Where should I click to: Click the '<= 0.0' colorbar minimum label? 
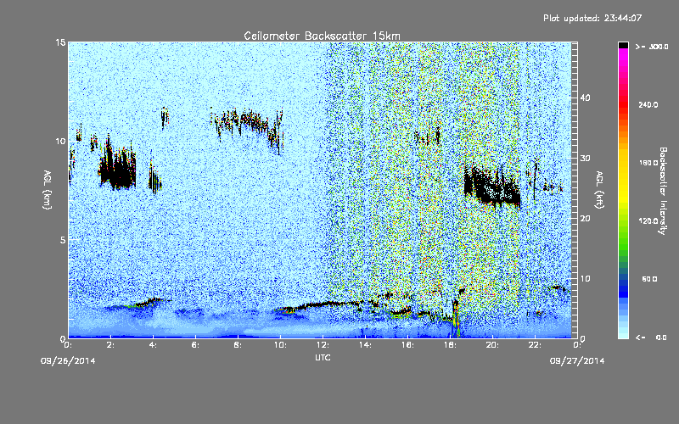(x=651, y=337)
